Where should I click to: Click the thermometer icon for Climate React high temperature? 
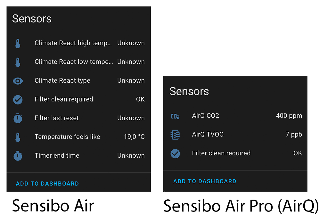pos(18,43)
